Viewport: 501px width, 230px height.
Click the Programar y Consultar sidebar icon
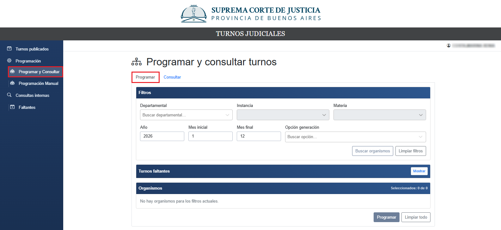click(12, 72)
